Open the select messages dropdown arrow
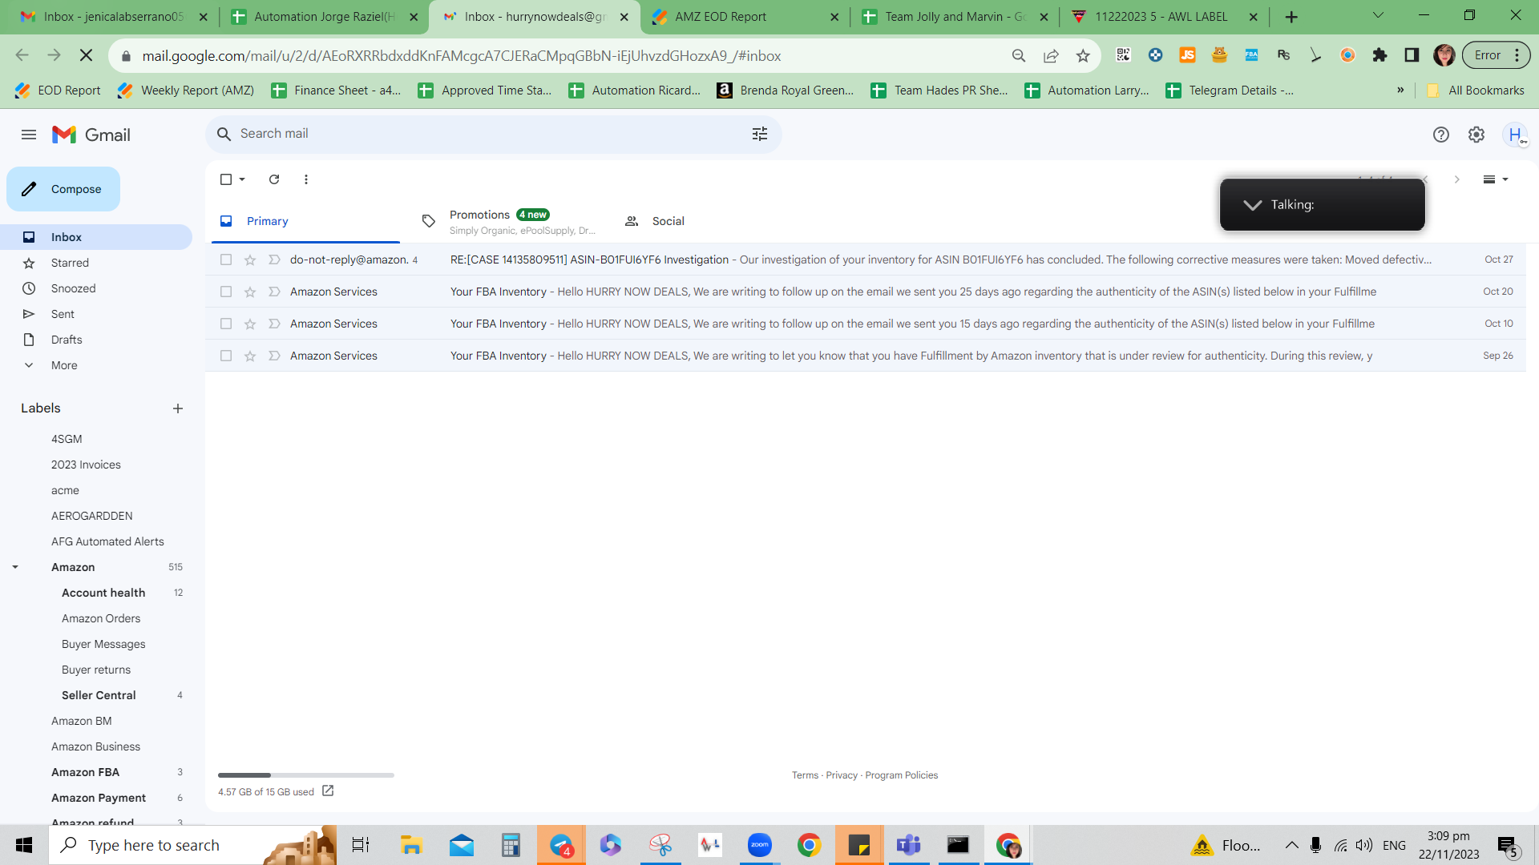Screen dimensions: 1539x865 (x=242, y=179)
